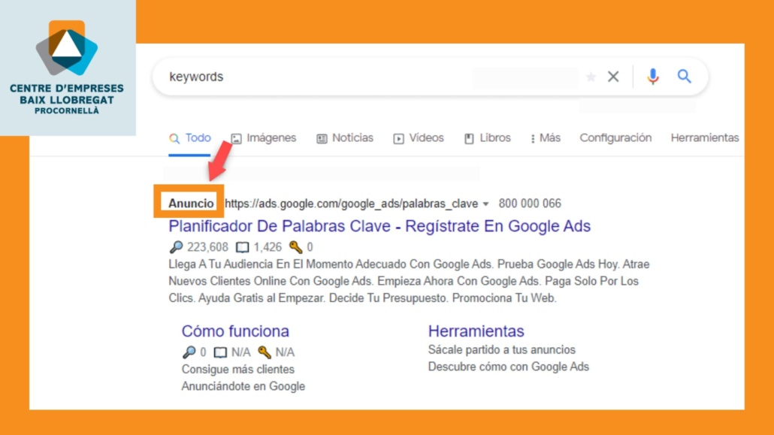
Task: Click the Imágenes picture icon
Action: tap(237, 139)
